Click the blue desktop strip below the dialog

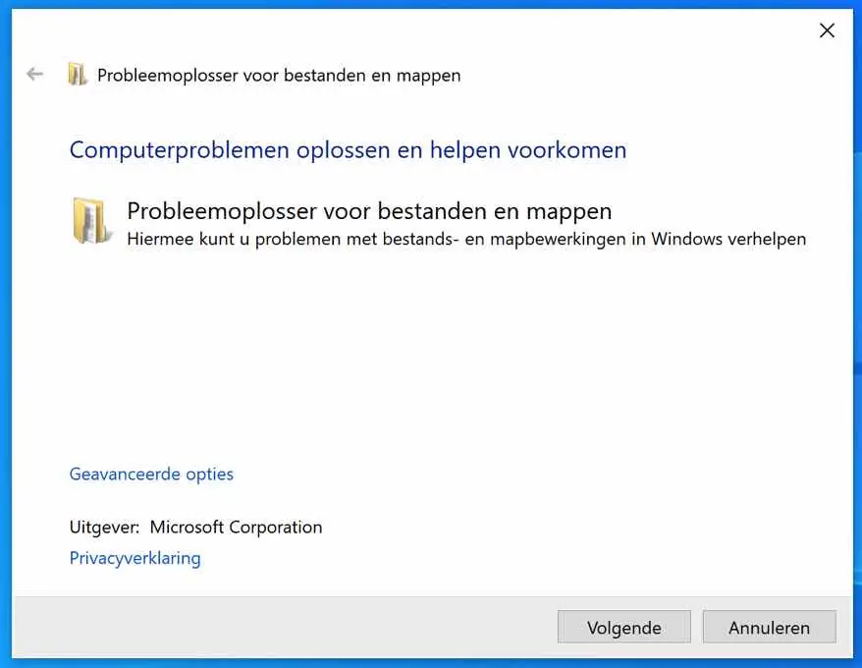[431, 663]
